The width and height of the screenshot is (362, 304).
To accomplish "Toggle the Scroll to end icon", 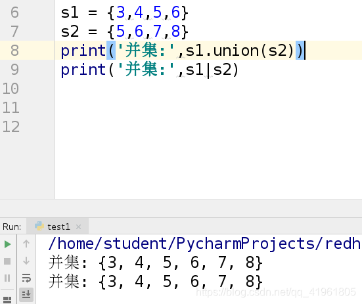I will tap(26, 295).
